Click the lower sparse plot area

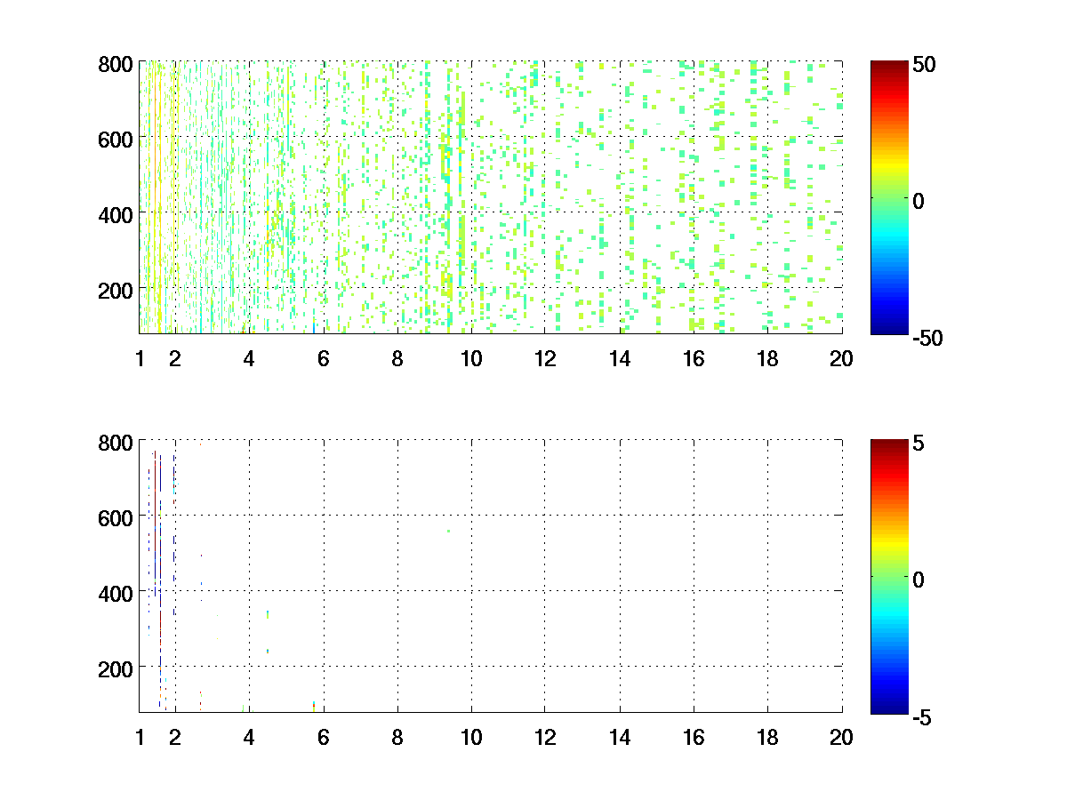point(491,575)
